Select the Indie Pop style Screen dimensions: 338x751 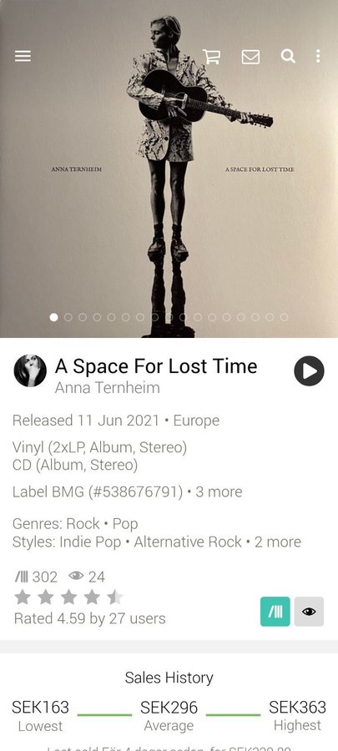90,542
